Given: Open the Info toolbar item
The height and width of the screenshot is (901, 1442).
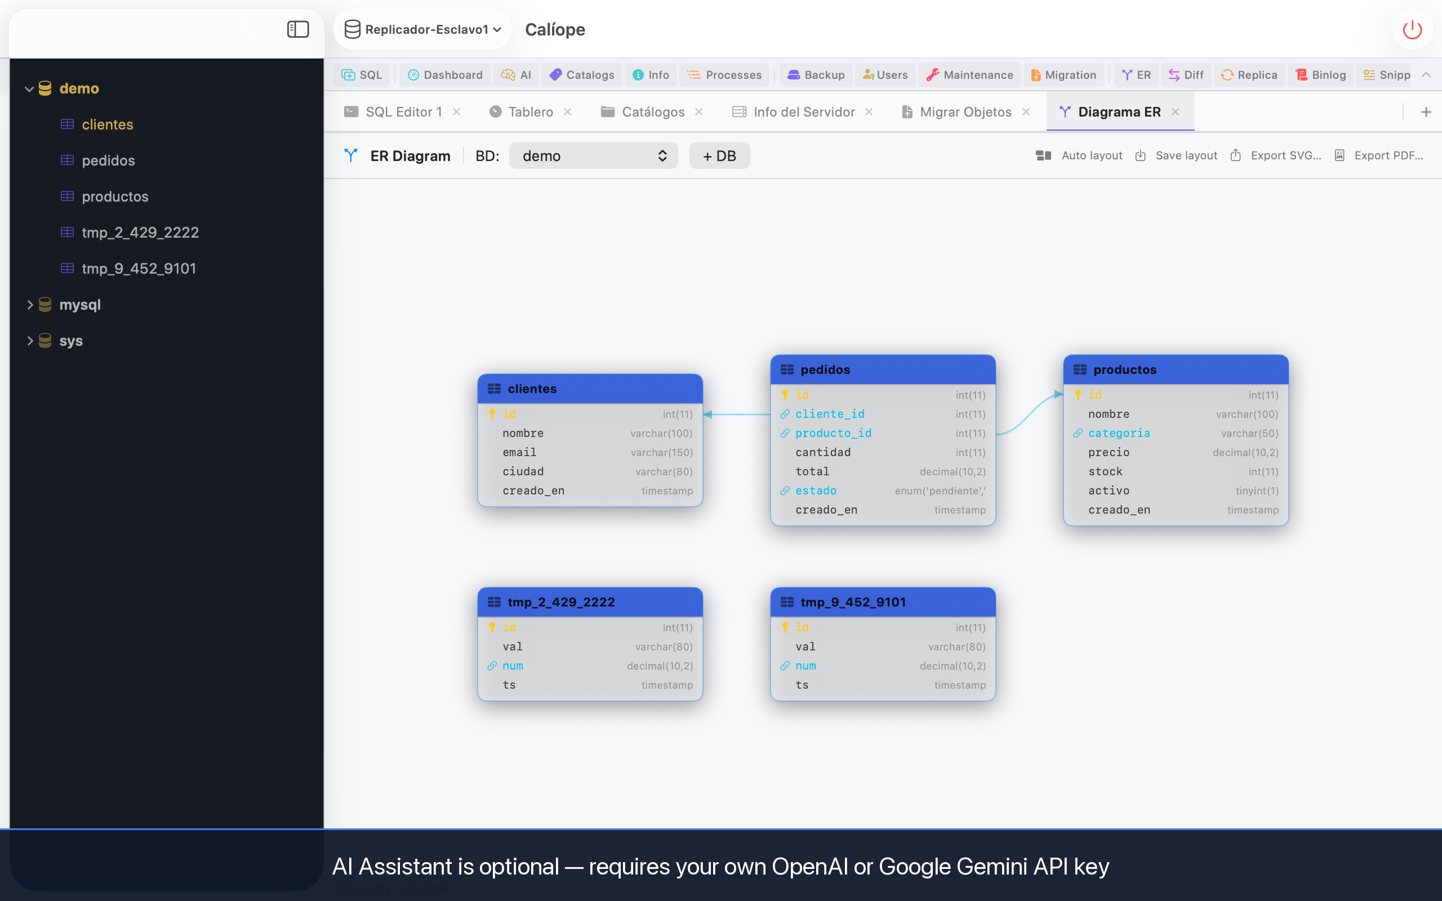Looking at the screenshot, I should 651,74.
